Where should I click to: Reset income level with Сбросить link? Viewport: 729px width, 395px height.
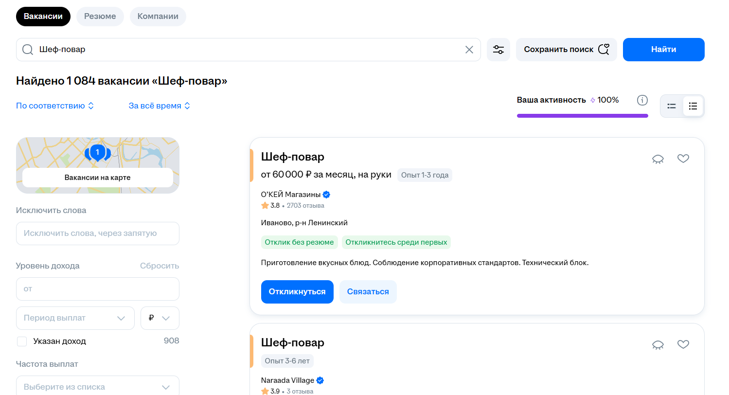point(160,266)
